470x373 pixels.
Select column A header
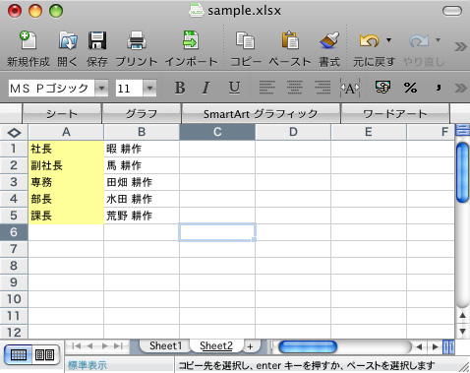point(66,132)
